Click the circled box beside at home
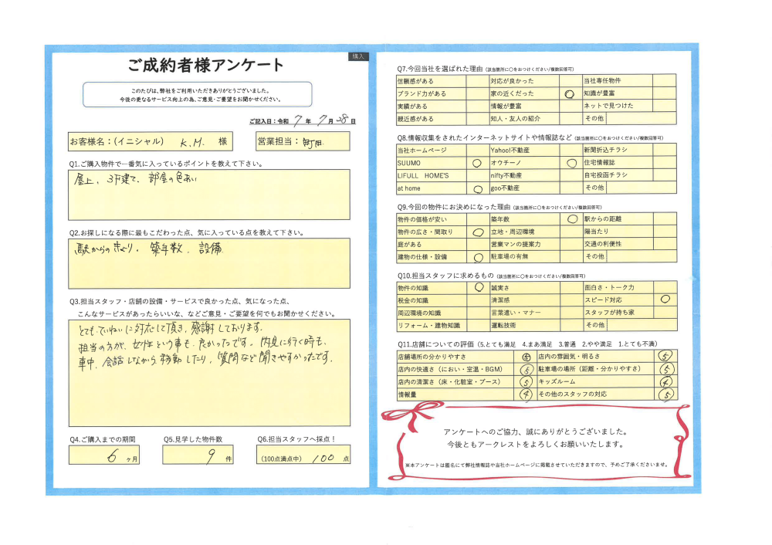Viewport: 772px width, 545px height. [476, 188]
